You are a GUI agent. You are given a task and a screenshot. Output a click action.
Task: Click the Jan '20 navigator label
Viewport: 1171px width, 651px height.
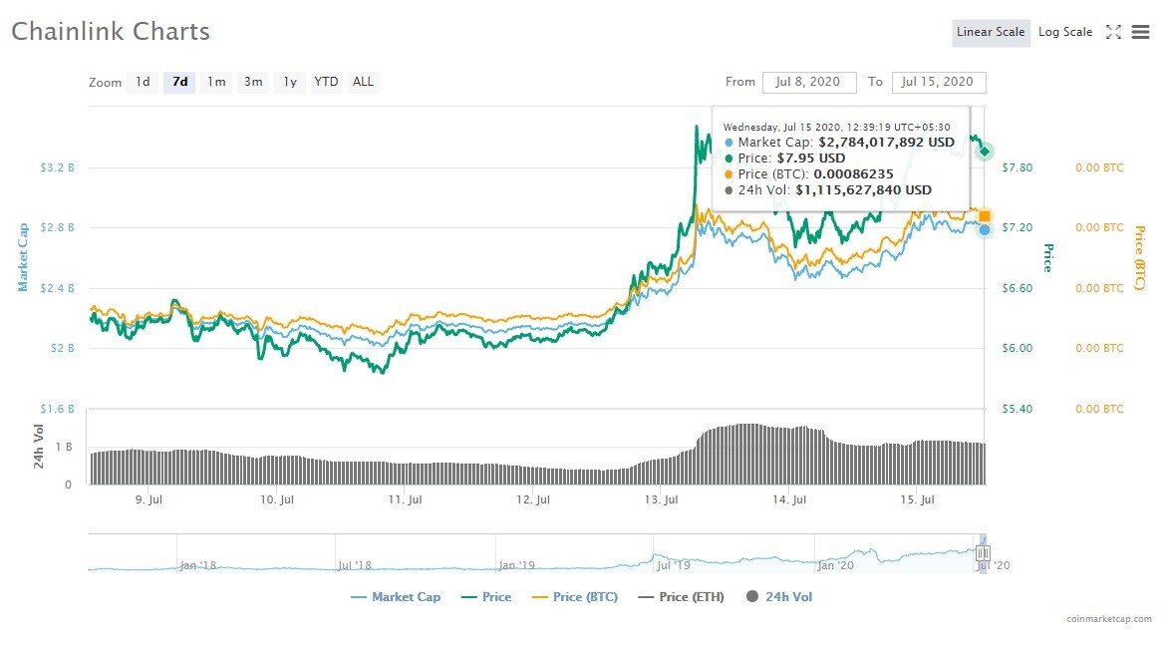[x=835, y=565]
